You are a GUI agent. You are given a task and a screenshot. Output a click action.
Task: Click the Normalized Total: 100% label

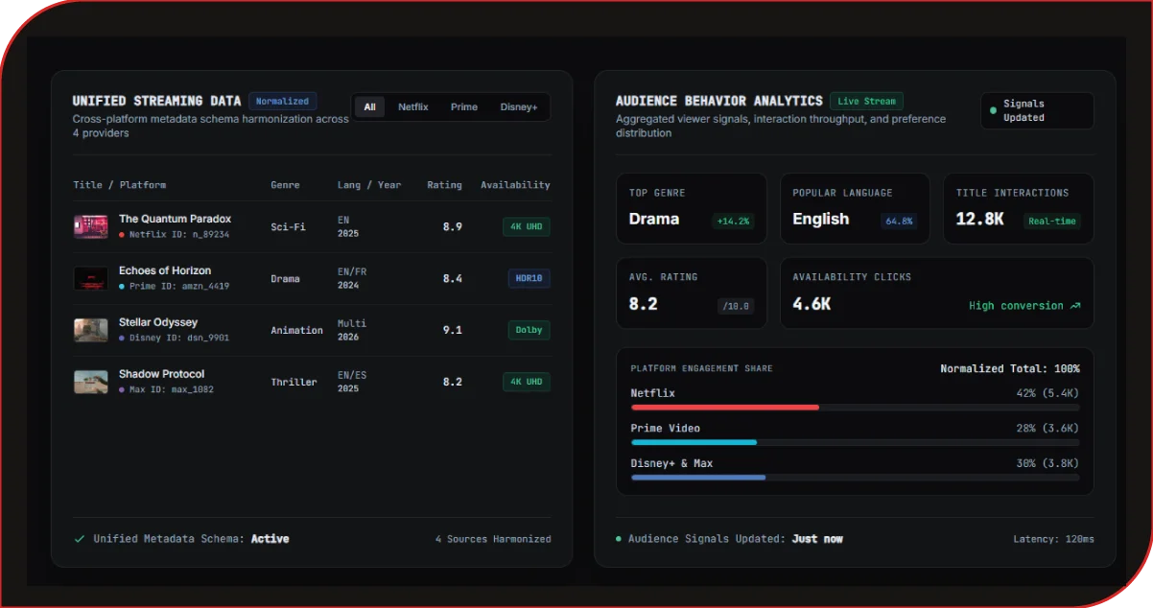point(1010,369)
